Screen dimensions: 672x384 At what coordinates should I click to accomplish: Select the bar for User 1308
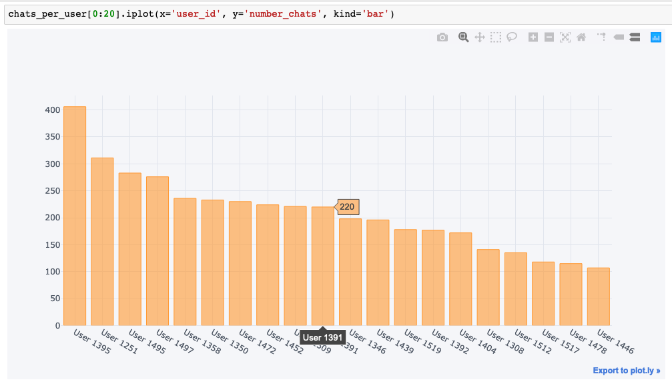point(488,287)
